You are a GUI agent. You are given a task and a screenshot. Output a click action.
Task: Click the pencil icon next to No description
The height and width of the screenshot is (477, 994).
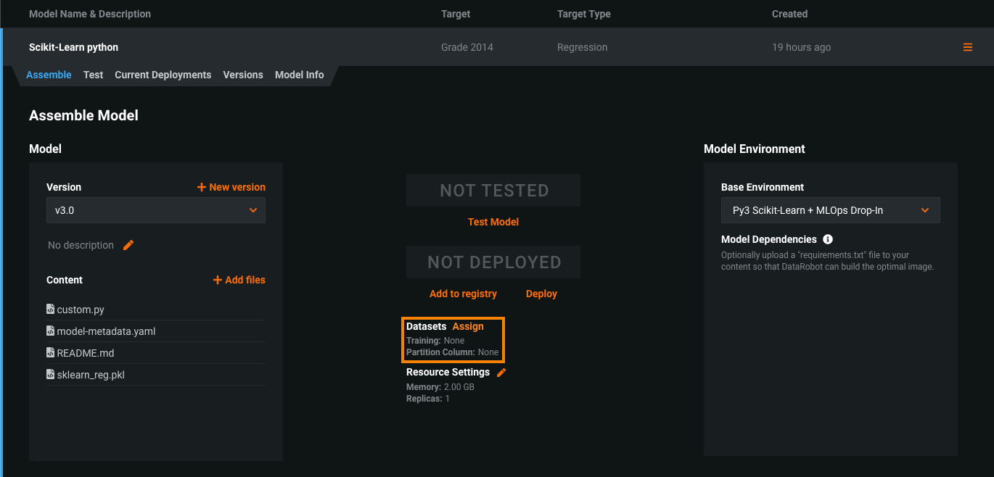click(x=128, y=245)
